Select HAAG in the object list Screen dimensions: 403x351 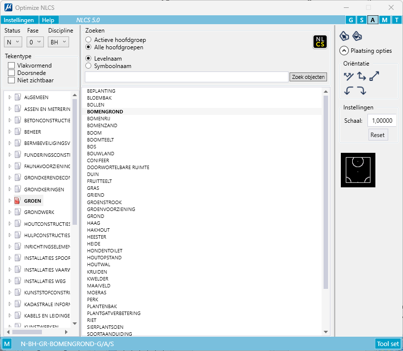[x=94, y=223]
